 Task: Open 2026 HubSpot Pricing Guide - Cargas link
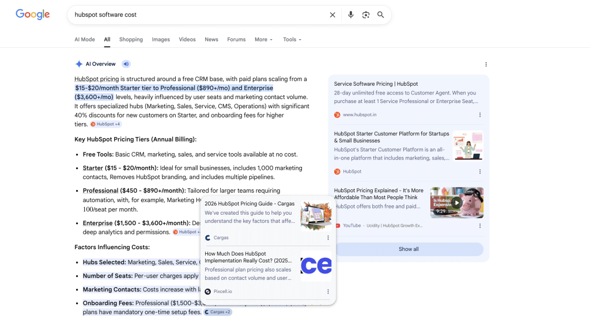pos(249,203)
